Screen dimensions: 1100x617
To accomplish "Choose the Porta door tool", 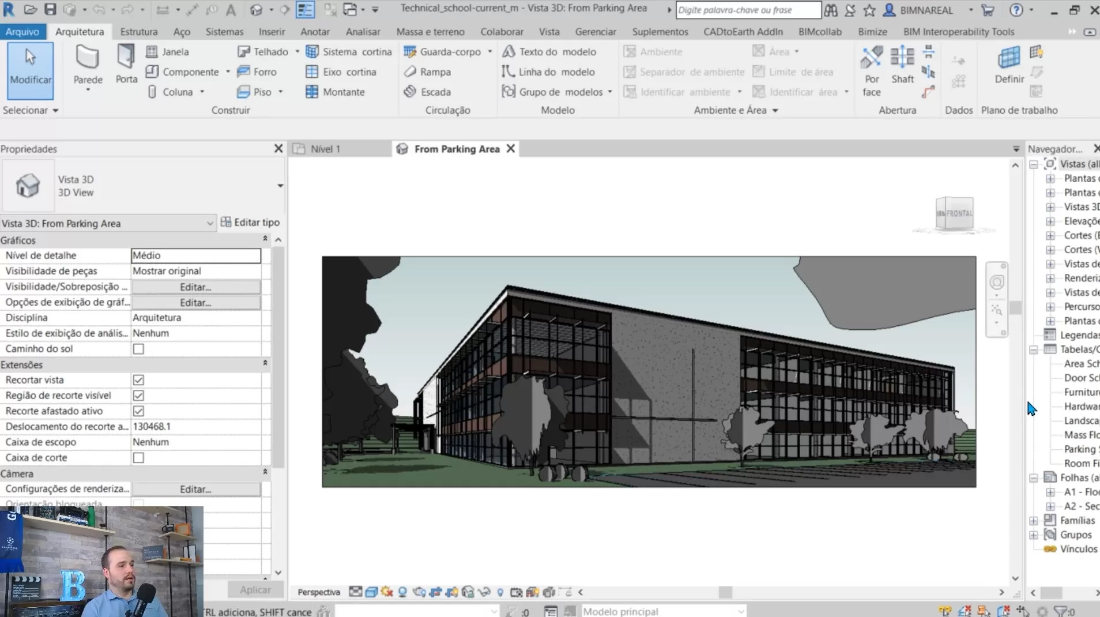I will [x=126, y=65].
